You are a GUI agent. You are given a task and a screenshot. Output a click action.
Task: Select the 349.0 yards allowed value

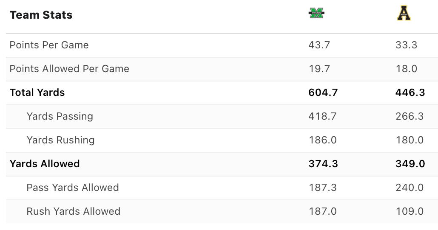pyautogui.click(x=410, y=164)
